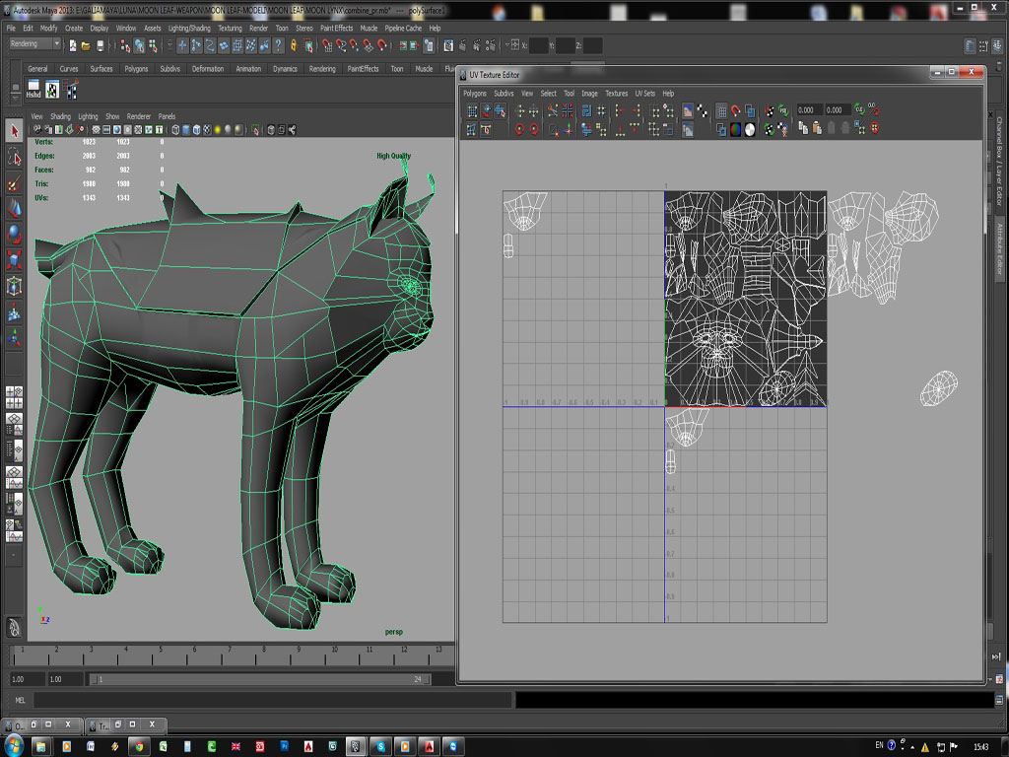Open Google Chrome from taskbar
This screenshot has height=757, width=1009.
[138, 746]
